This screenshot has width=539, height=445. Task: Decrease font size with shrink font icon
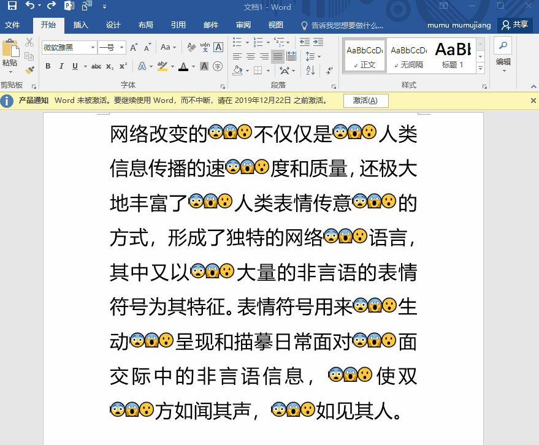(147, 47)
